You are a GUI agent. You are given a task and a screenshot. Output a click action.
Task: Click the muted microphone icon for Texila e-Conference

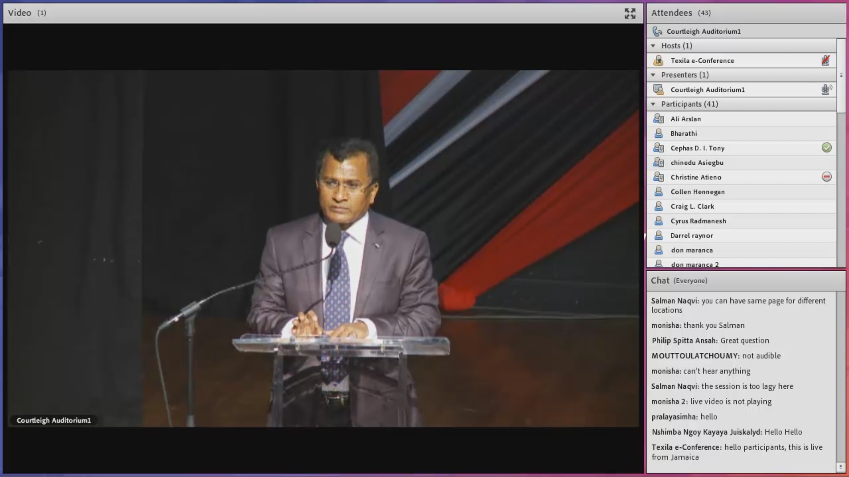pos(826,61)
